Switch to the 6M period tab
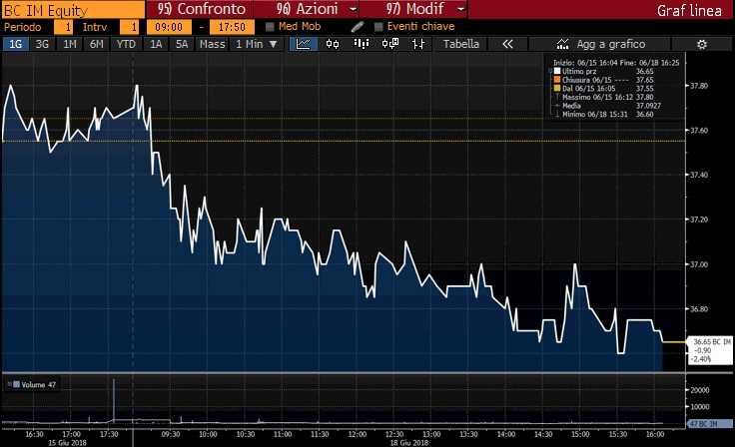 click(96, 44)
